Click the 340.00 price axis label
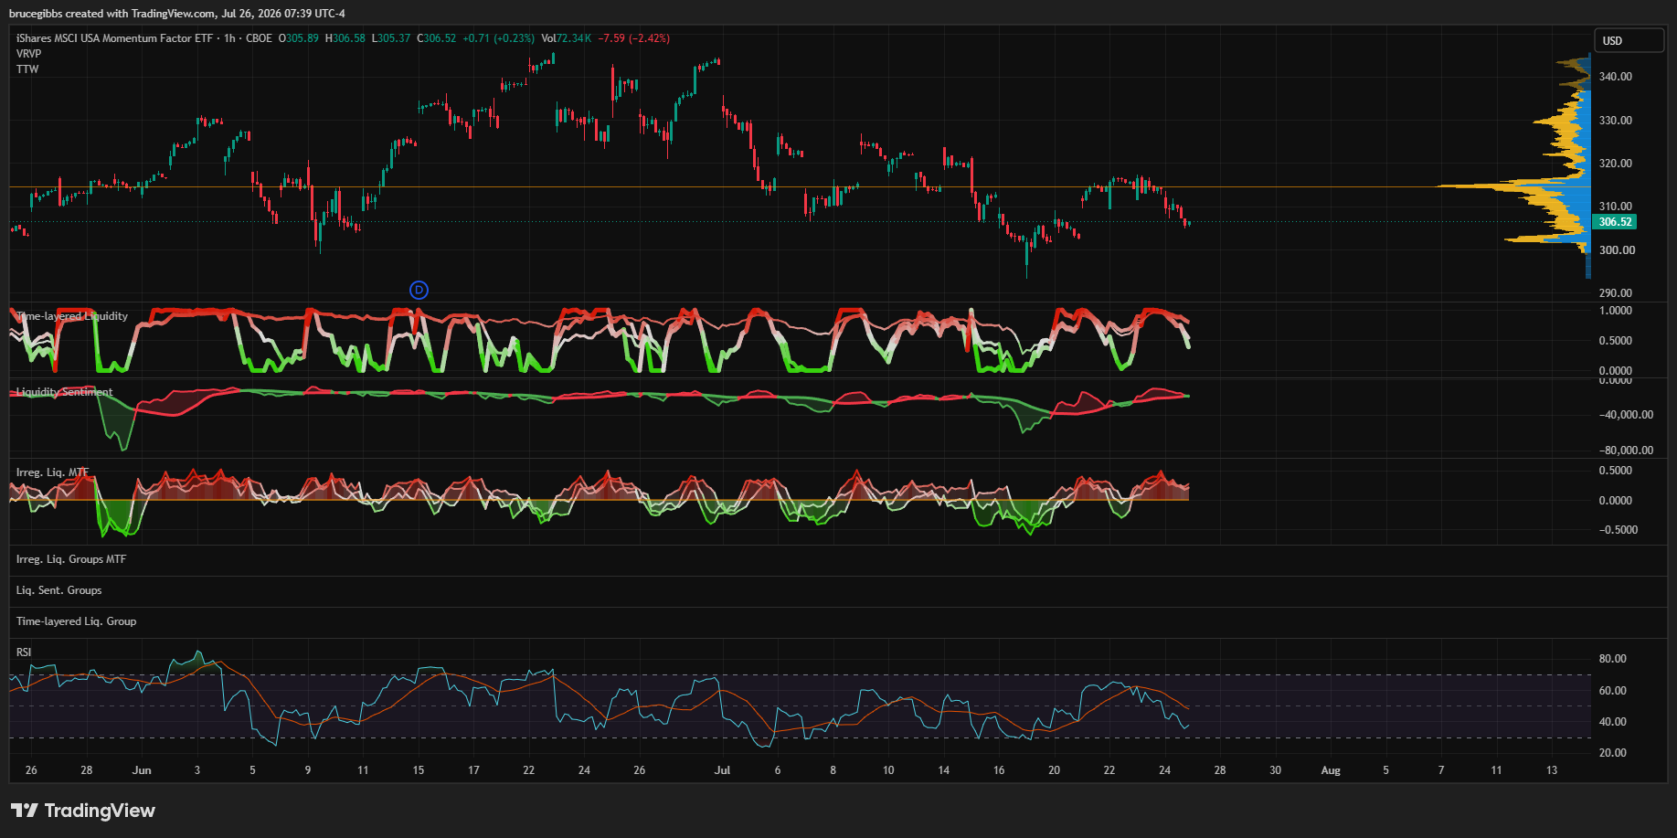The height and width of the screenshot is (838, 1677). [x=1616, y=77]
